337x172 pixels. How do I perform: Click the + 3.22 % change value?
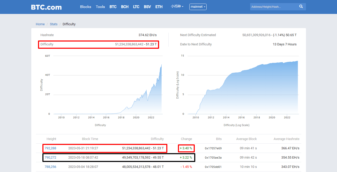coord(186,158)
